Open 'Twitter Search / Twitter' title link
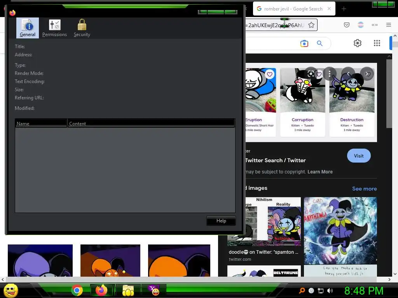 tap(276, 160)
